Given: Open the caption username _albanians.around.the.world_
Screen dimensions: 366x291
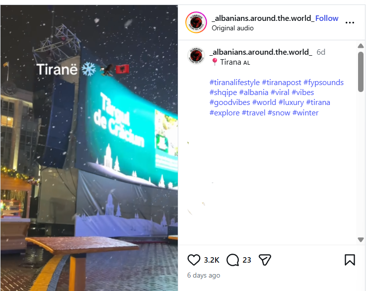Looking at the screenshot, I should [261, 52].
